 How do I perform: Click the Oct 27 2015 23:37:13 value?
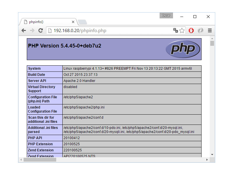[x=80, y=75]
